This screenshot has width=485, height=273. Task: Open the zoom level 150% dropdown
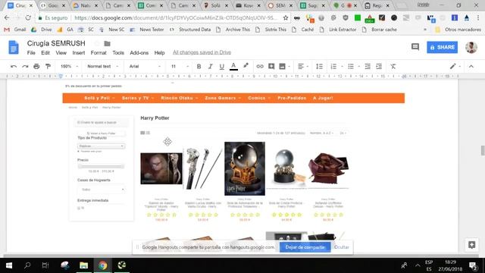pos(69,66)
